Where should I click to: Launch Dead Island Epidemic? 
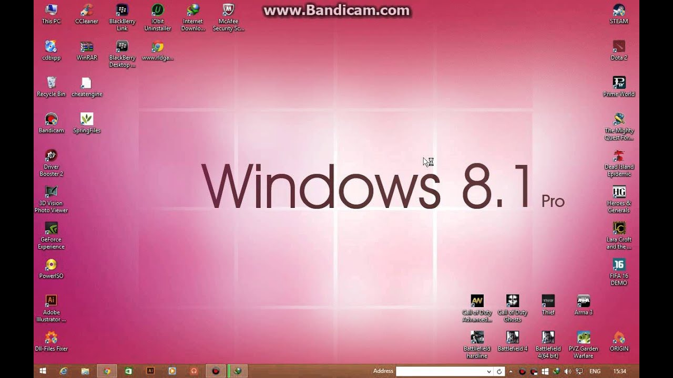619,163
